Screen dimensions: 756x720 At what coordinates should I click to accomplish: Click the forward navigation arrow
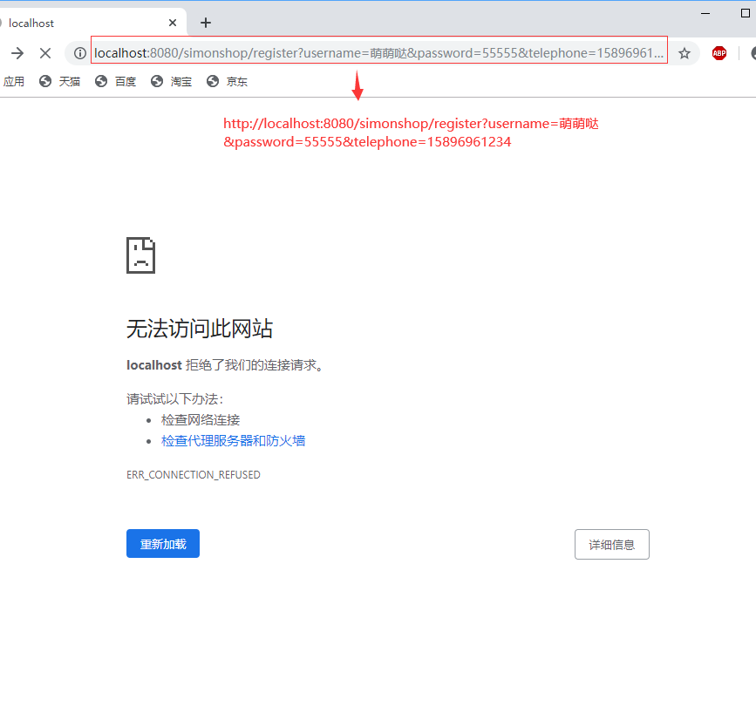click(x=17, y=52)
